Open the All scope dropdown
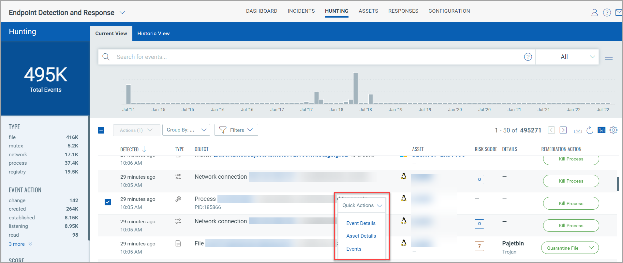The width and height of the screenshot is (623, 263). pyautogui.click(x=567, y=57)
